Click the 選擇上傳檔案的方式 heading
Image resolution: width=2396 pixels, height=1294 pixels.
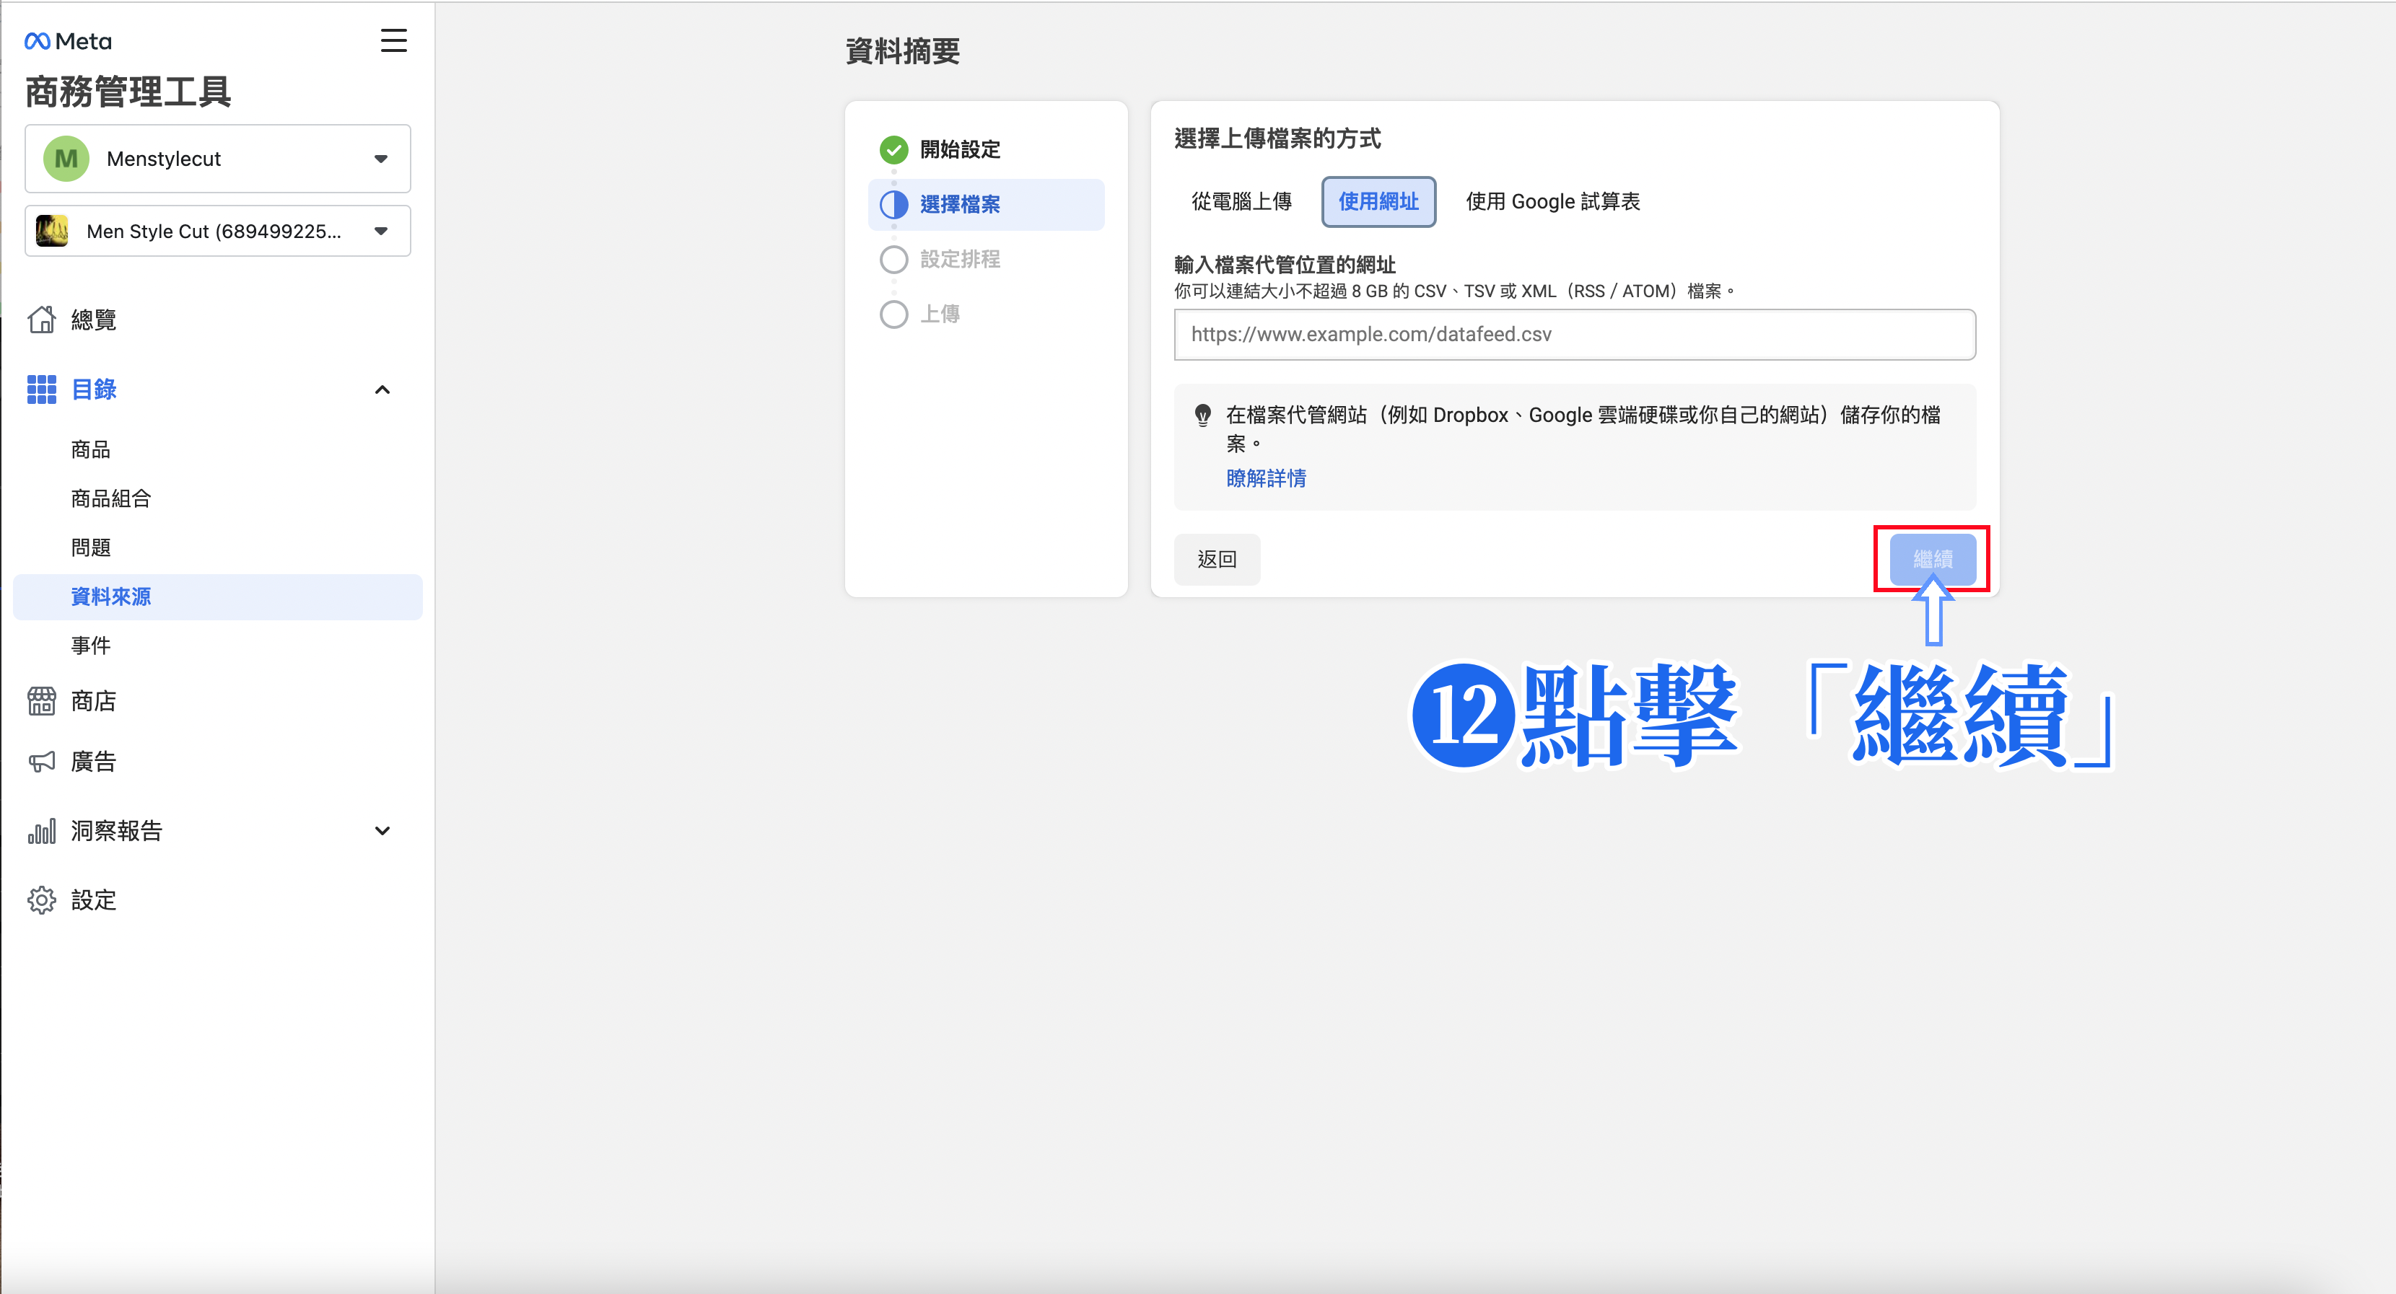pos(1277,138)
